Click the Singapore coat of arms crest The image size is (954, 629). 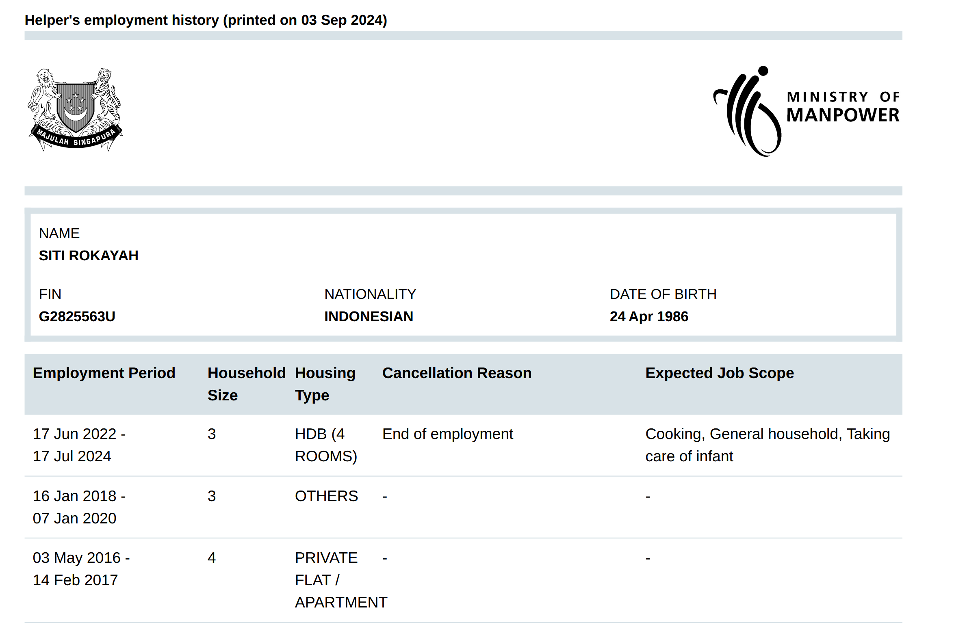(75, 109)
